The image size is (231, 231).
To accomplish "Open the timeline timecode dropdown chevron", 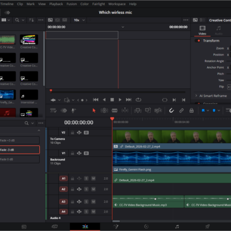I will [123, 27].
